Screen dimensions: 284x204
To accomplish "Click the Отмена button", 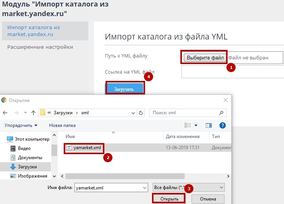I will 208,199.
